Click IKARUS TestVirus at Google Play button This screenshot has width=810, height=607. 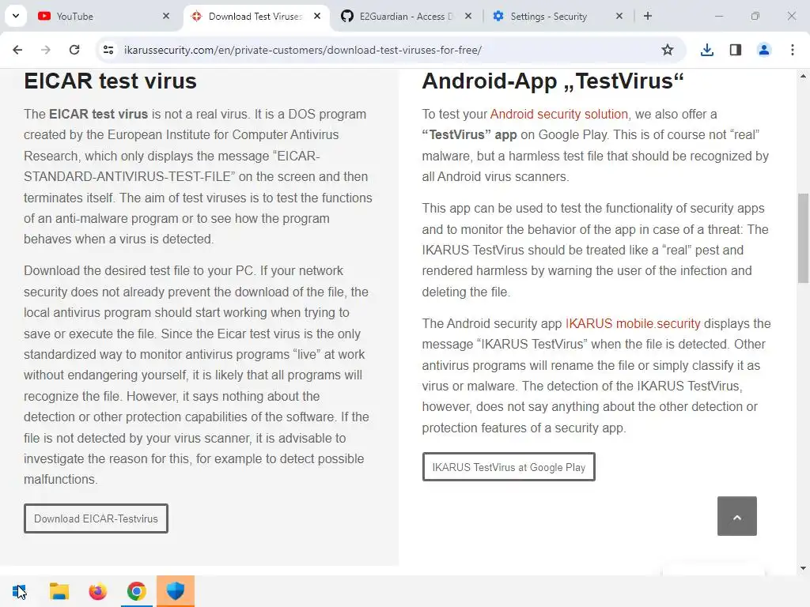509,467
